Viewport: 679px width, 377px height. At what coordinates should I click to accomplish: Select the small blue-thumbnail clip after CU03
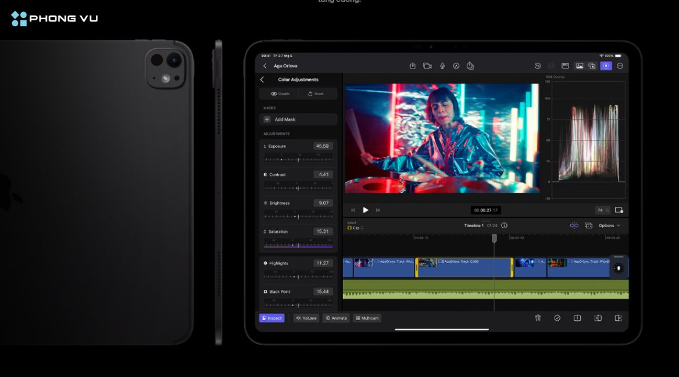(x=530, y=267)
